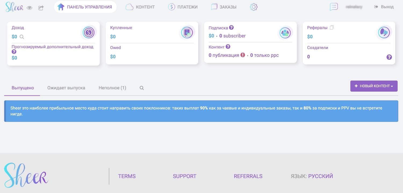This screenshot has height=193, width=403.
Task: Open the Неполное (1) tab
Action: (x=112, y=88)
